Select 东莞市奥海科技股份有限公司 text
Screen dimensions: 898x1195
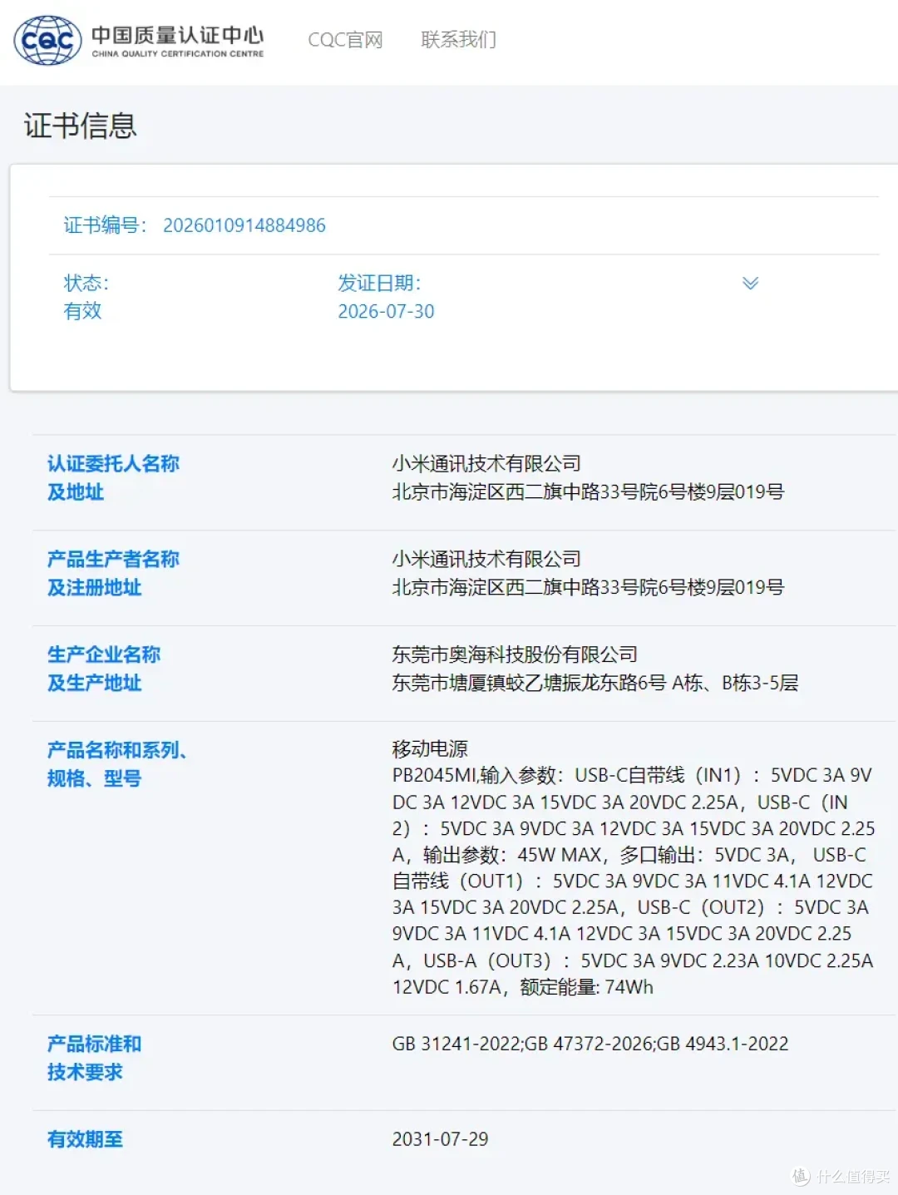point(515,654)
